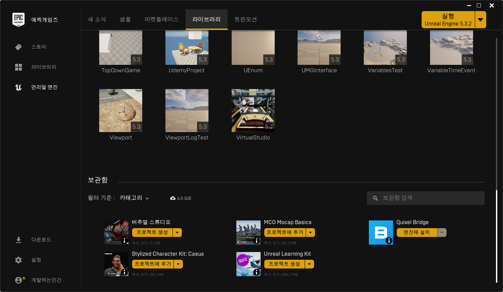Viewport: 503px width, 292px height.
Task: Open the Downloads arrow icon
Action: 18,240
